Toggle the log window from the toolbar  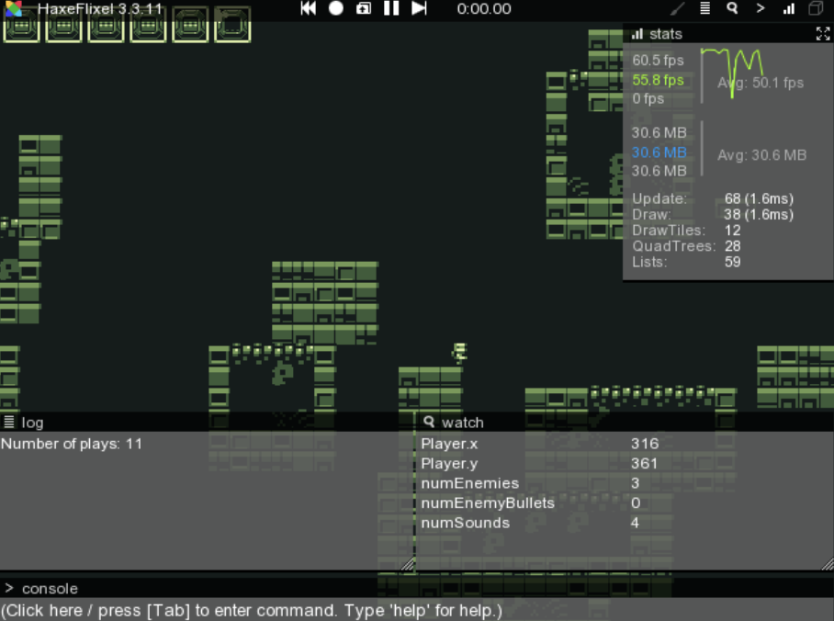(x=705, y=9)
